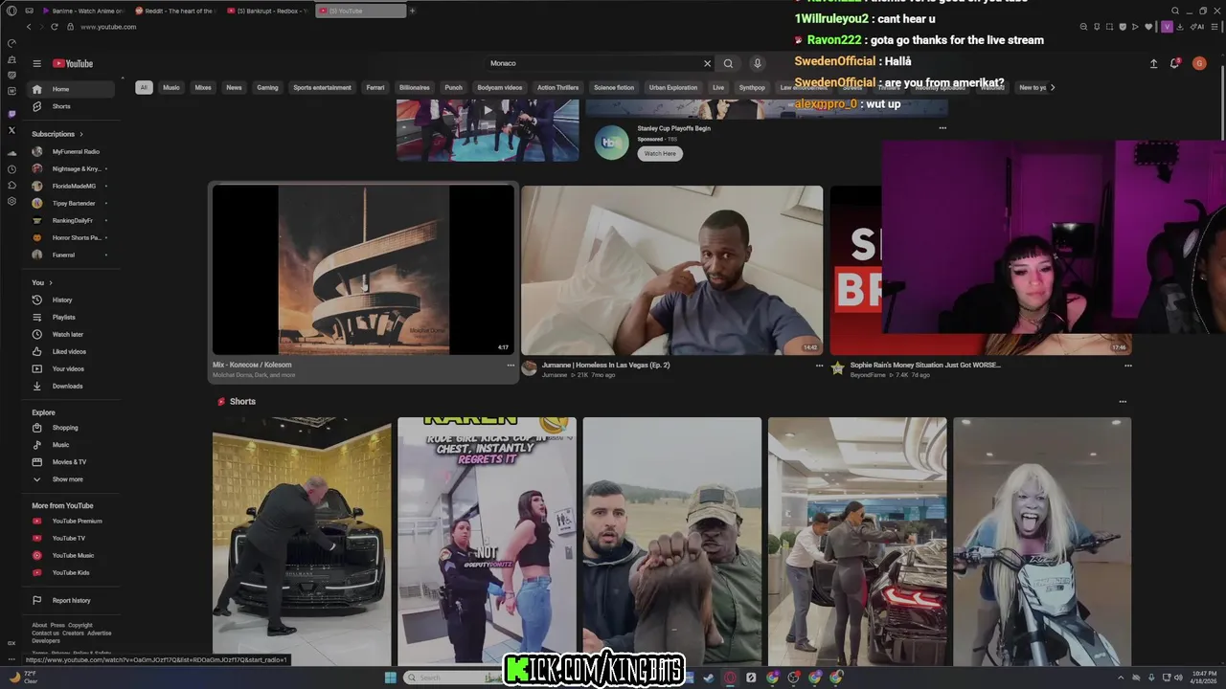Open a new browser tab
The height and width of the screenshot is (689, 1226).
[412, 11]
